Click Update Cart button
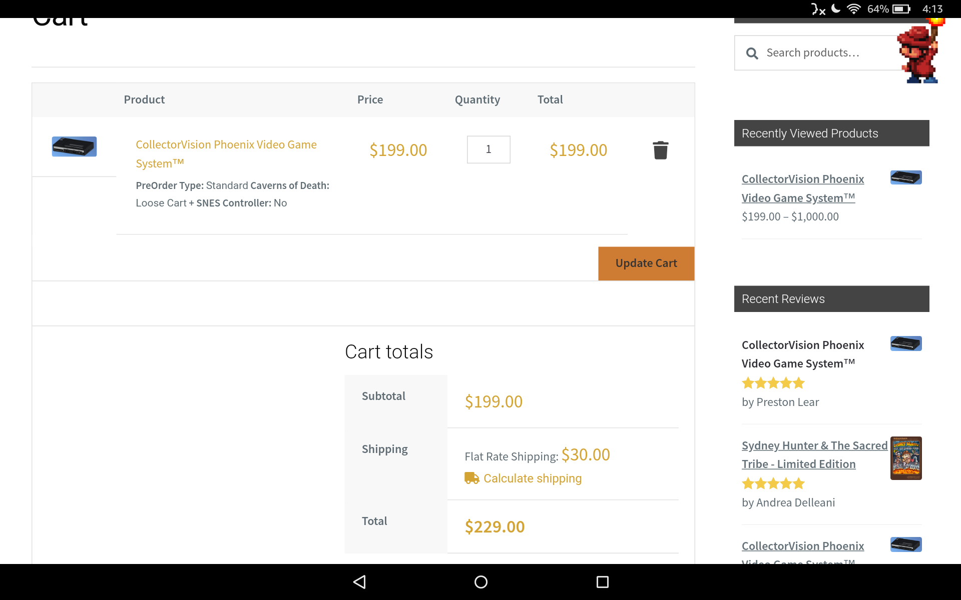 [646, 263]
